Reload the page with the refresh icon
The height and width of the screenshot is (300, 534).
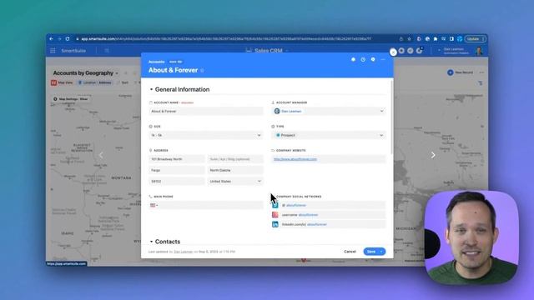pos(68,39)
